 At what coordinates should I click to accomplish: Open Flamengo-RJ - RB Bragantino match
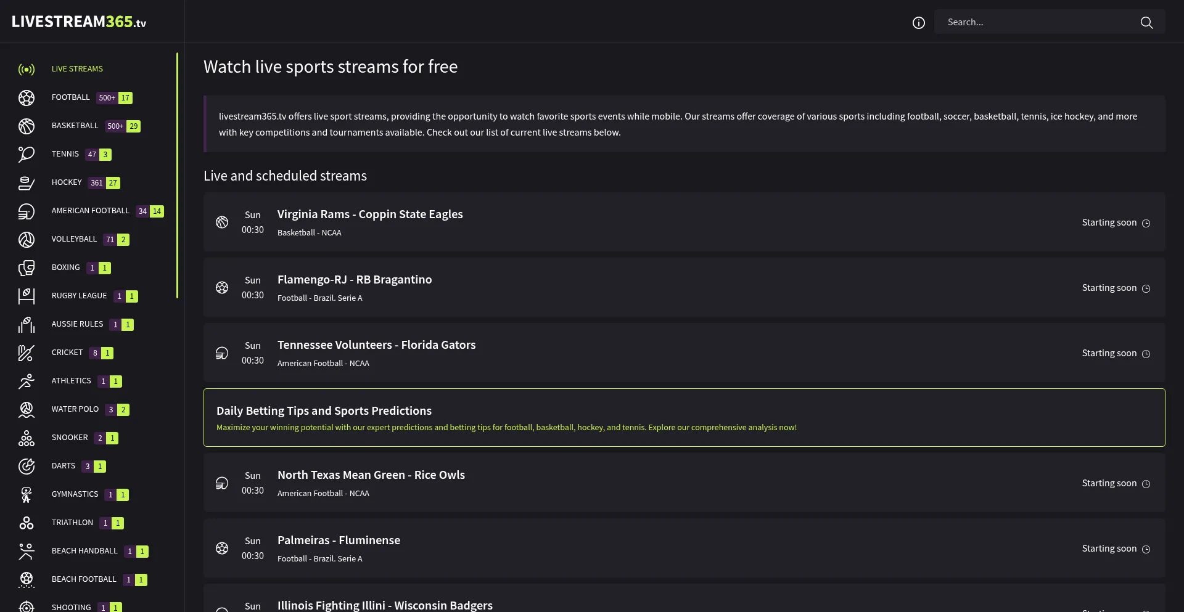(354, 280)
